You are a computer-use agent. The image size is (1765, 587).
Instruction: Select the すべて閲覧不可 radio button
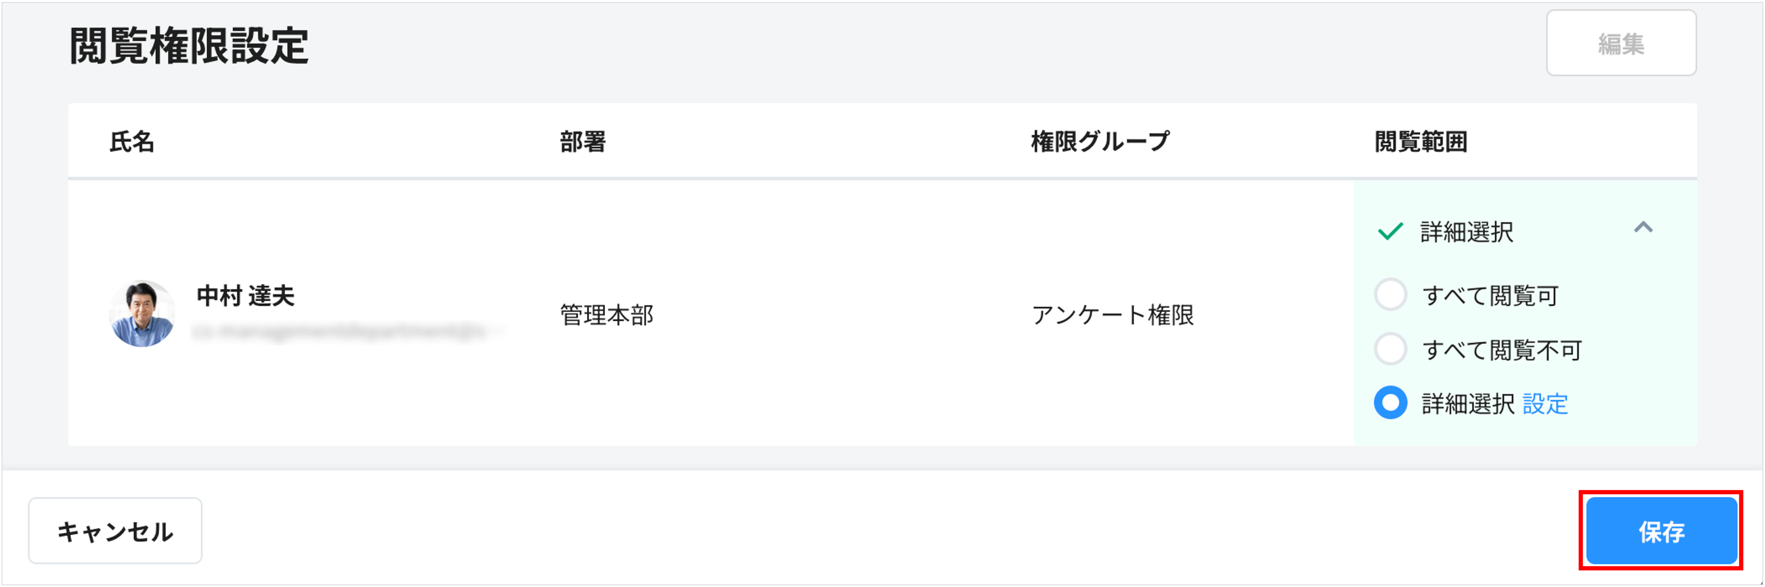pos(1390,349)
